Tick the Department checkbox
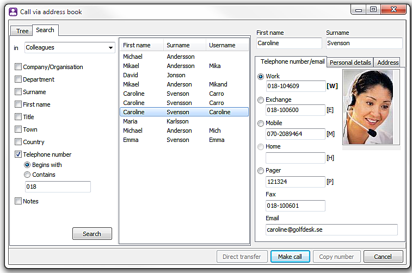Viewport: 412px width, 273px height. coord(18,79)
